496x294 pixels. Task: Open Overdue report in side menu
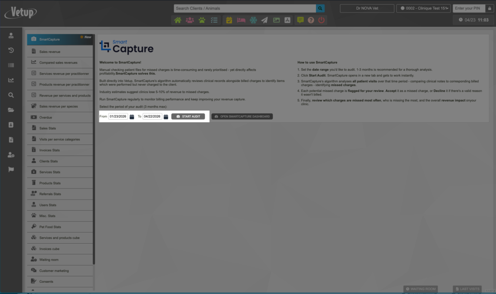click(60, 117)
